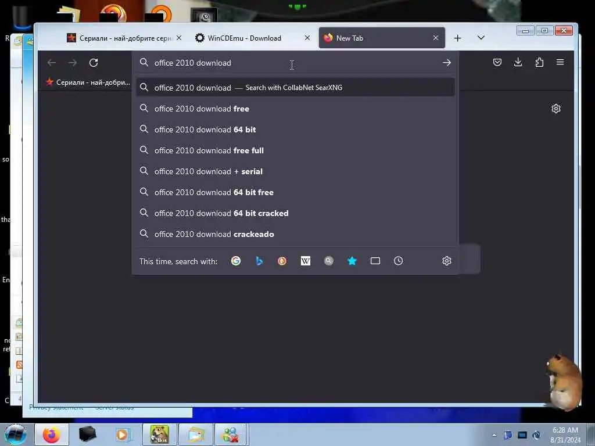Choose suggestion office 2010 download free full
This screenshot has width=595, height=446.
click(x=295, y=150)
